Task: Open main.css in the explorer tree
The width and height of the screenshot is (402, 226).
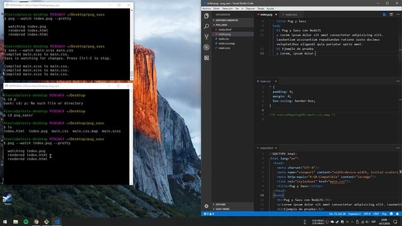Action: 224,39
